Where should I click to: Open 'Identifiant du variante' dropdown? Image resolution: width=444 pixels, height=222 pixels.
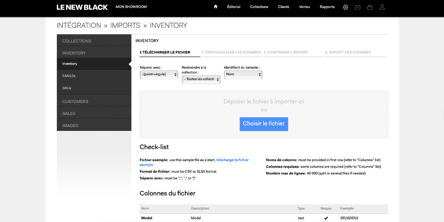243,74
